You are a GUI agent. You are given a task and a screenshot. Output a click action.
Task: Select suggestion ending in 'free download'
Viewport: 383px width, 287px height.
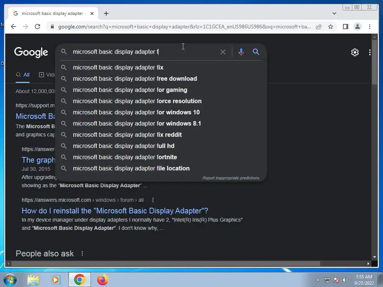pyautogui.click(x=161, y=78)
